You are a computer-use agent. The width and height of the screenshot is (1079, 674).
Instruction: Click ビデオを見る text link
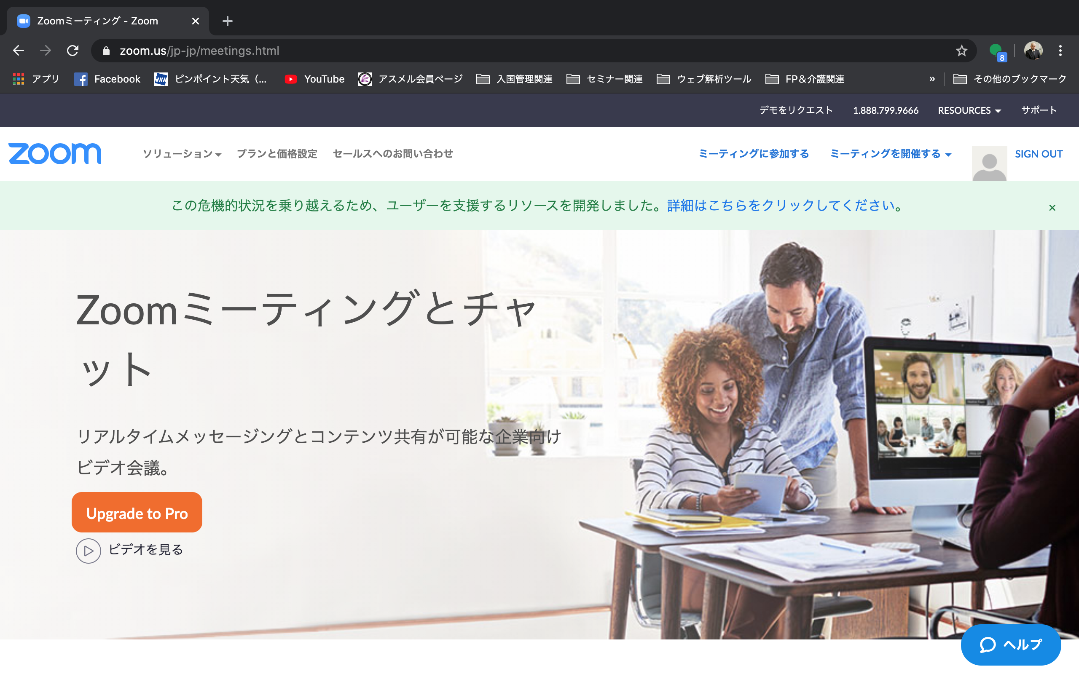(146, 550)
